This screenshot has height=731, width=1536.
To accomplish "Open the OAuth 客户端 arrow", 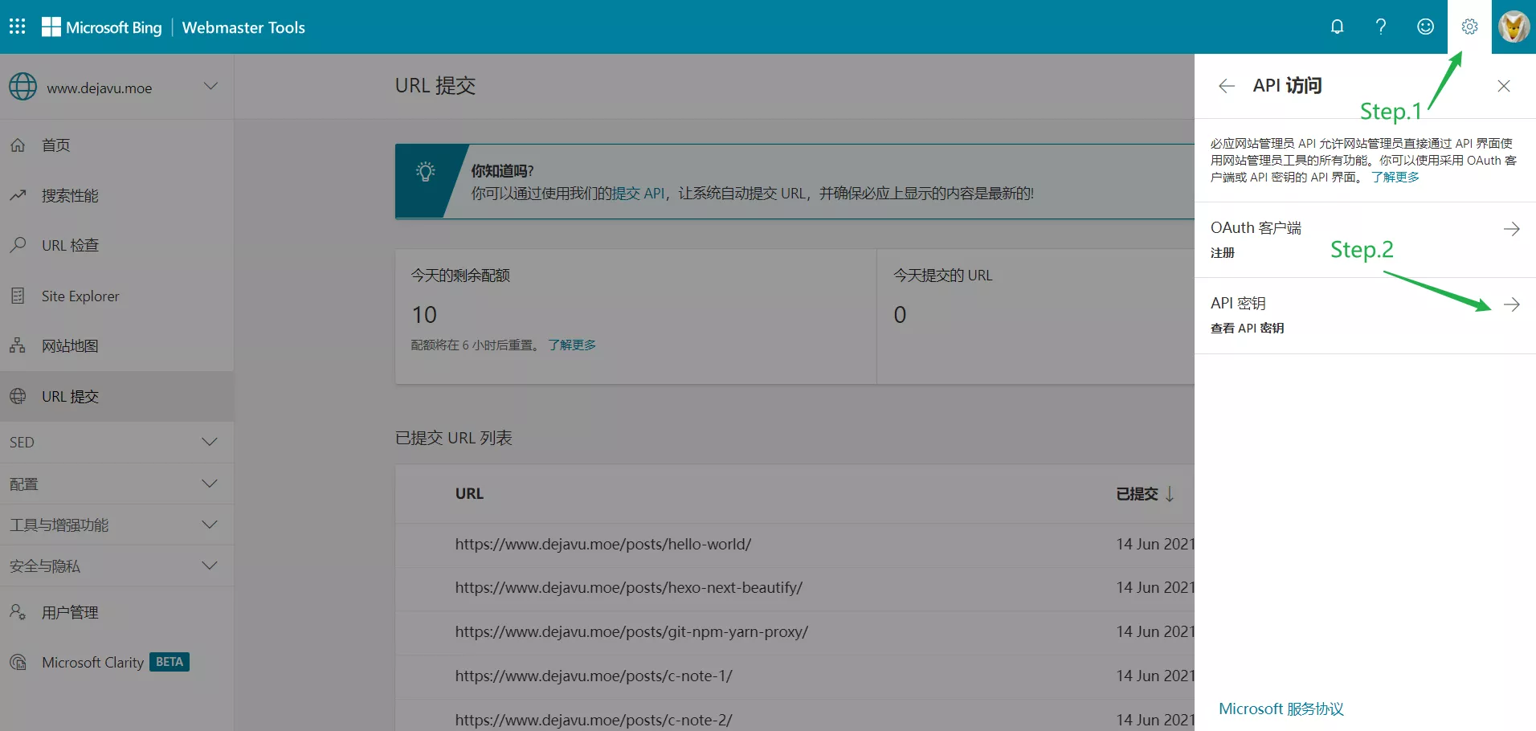I will click(1512, 229).
